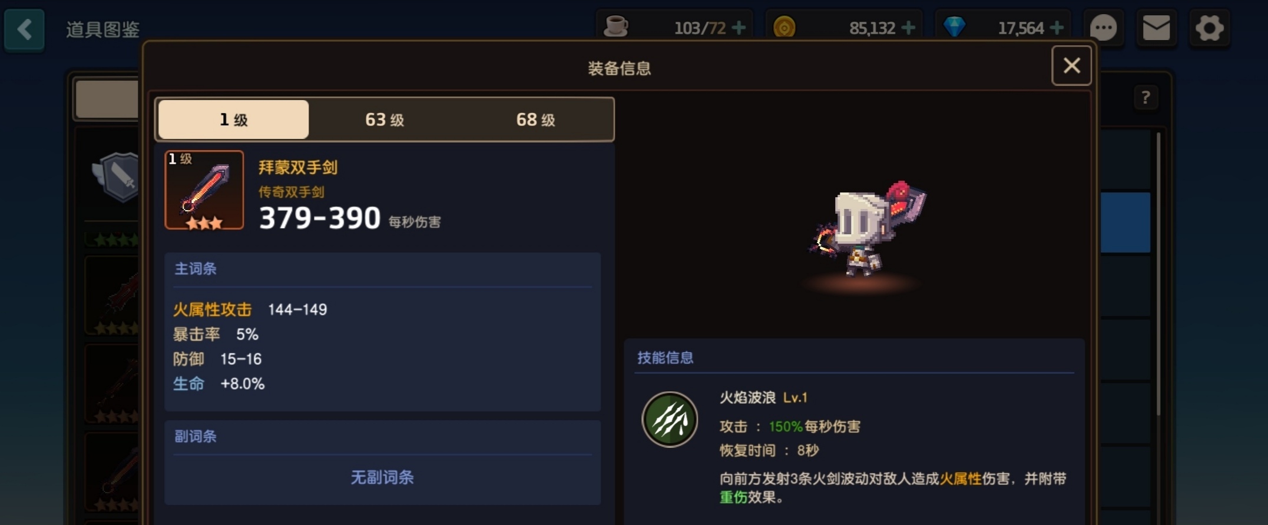Go back using the left arrow button

pyautogui.click(x=24, y=29)
